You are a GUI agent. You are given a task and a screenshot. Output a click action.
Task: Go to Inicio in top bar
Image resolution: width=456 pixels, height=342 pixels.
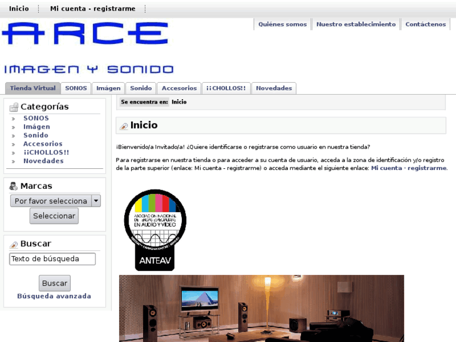pyautogui.click(x=19, y=9)
